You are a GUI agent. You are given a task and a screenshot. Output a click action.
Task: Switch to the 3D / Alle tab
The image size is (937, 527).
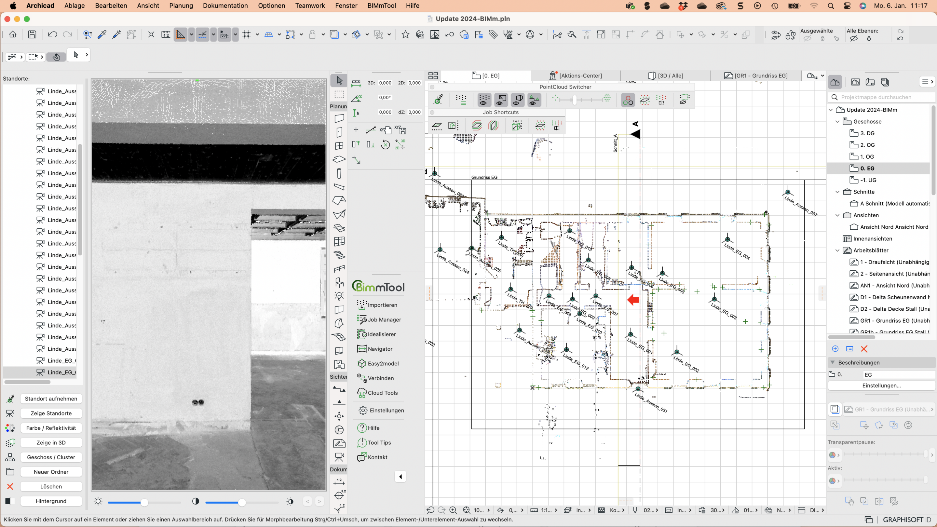[665, 75]
